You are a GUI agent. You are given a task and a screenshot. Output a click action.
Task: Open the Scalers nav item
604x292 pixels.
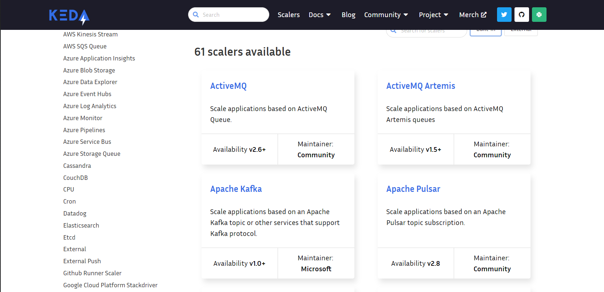[x=289, y=15]
